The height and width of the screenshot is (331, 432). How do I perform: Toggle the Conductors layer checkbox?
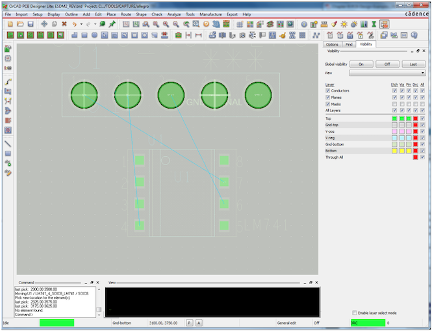point(327,90)
